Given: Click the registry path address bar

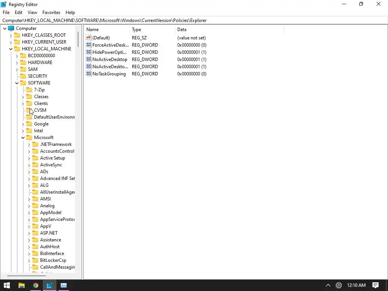Looking at the screenshot, I should coord(194,20).
